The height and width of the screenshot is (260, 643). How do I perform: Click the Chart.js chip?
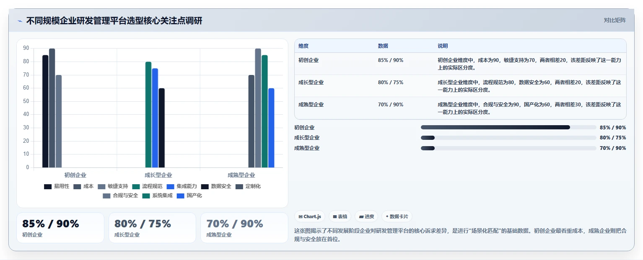pos(310,216)
